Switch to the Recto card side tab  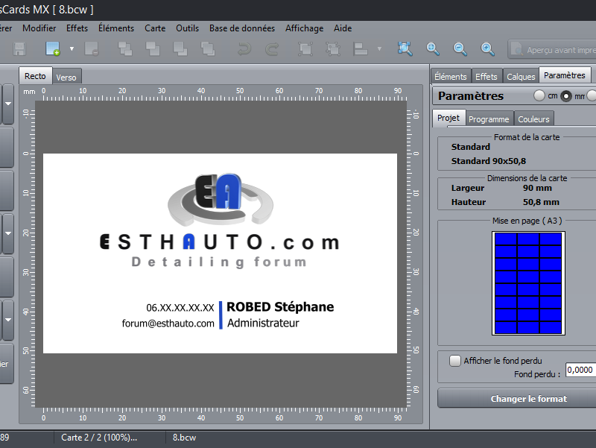tap(35, 76)
